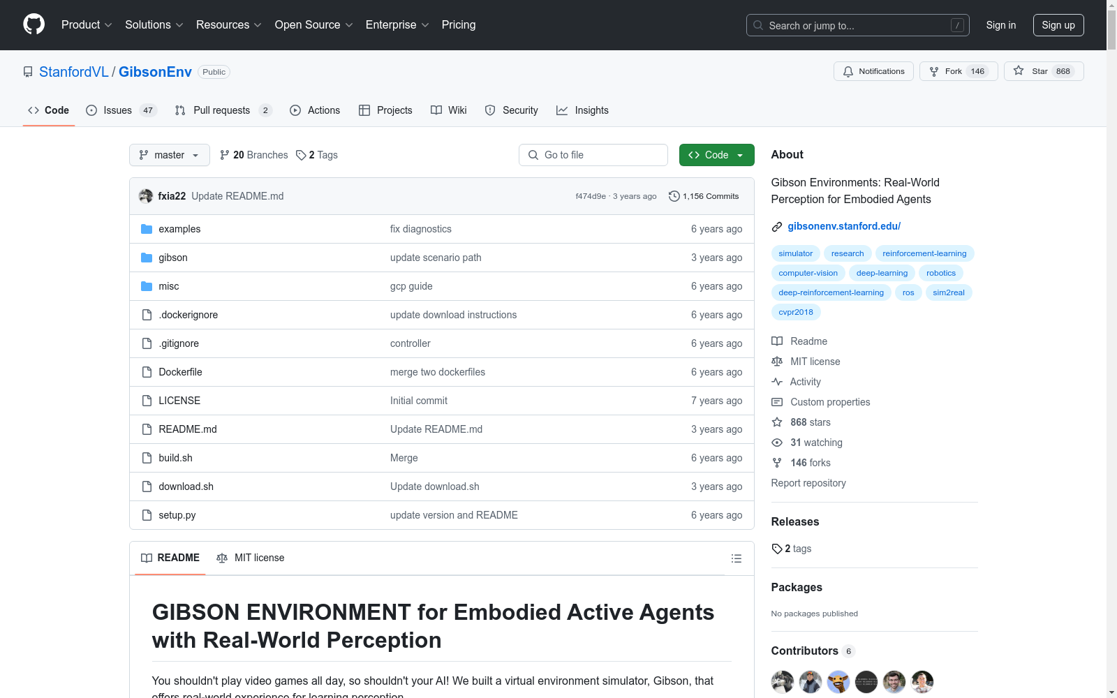Click the first contributor avatar
This screenshot has width=1117, height=698.
pyautogui.click(x=783, y=681)
